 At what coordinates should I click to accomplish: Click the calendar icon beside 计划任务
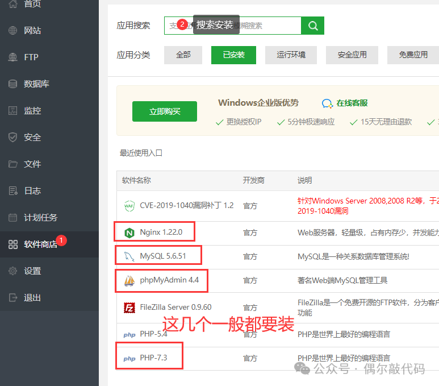tap(13, 218)
